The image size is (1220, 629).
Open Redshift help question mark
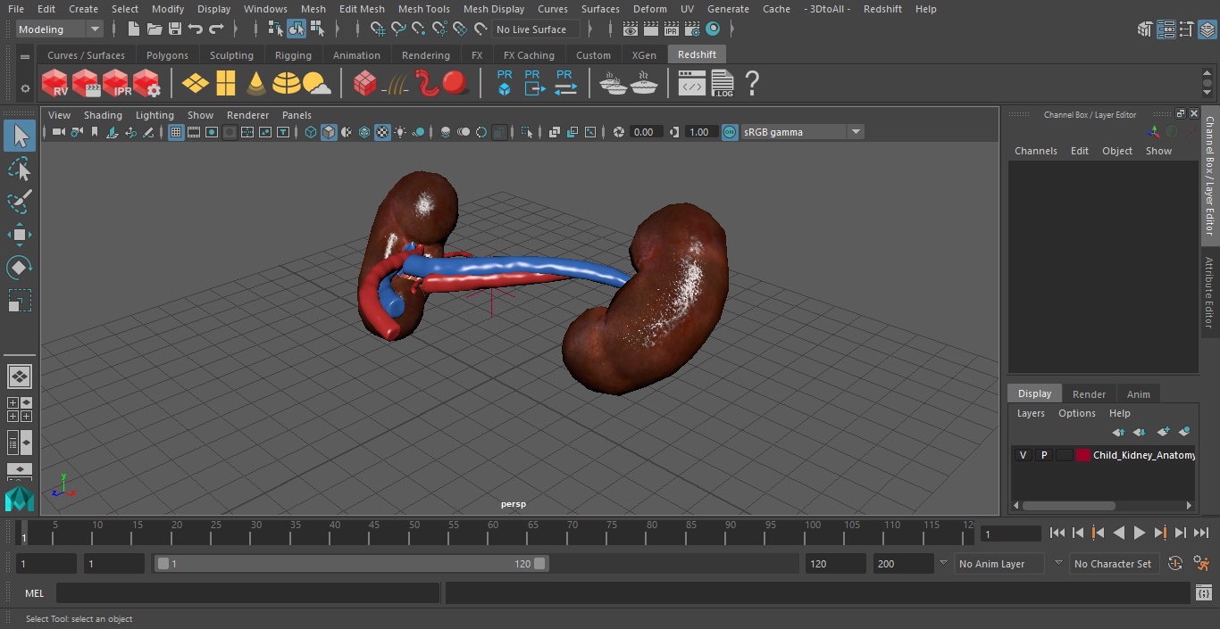point(752,84)
